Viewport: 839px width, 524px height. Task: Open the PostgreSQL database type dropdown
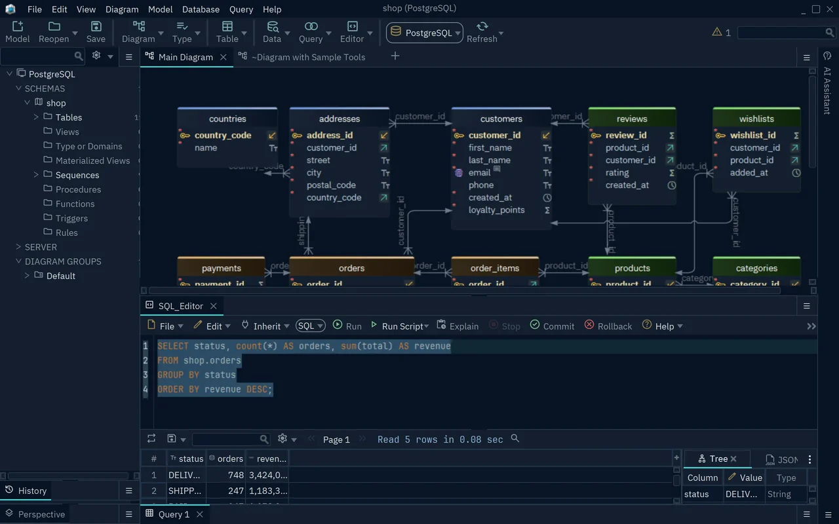pos(425,33)
